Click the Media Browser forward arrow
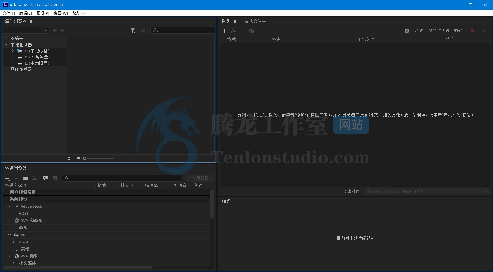Viewport: 493px width, 272px height. click(62, 30)
